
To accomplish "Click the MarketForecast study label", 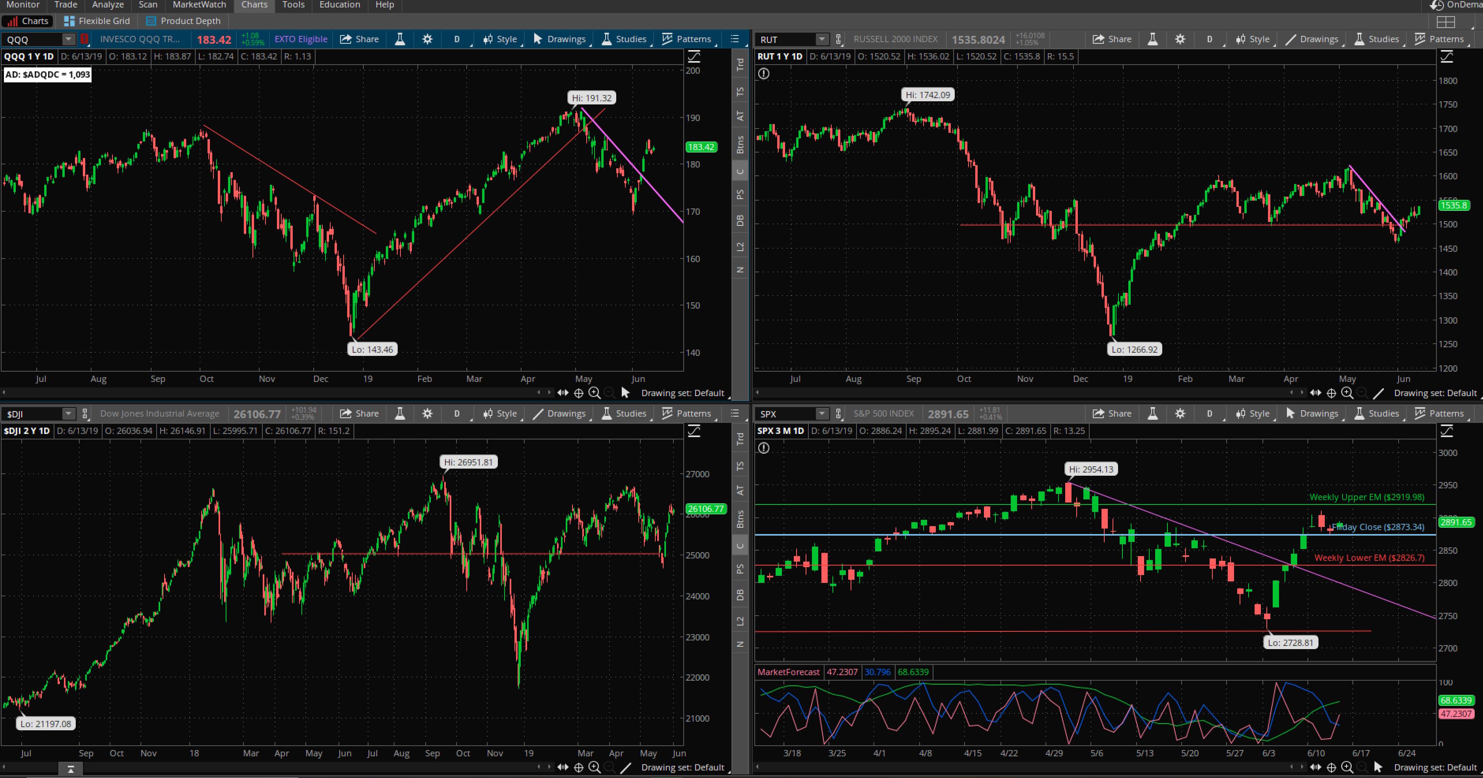I will (788, 672).
